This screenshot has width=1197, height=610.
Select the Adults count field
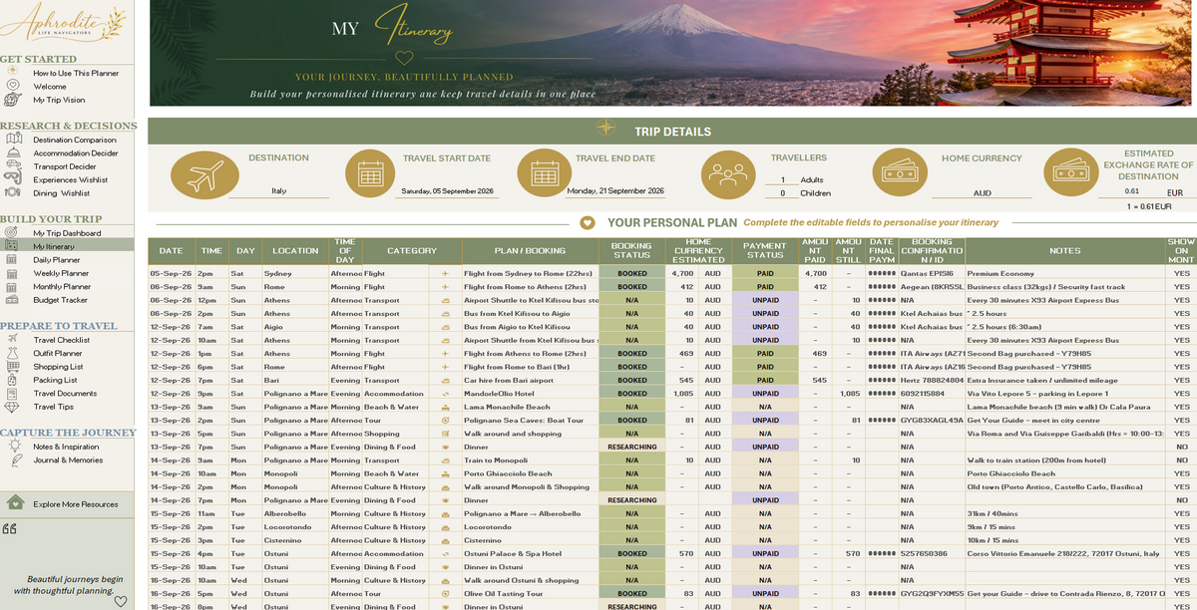(x=782, y=180)
